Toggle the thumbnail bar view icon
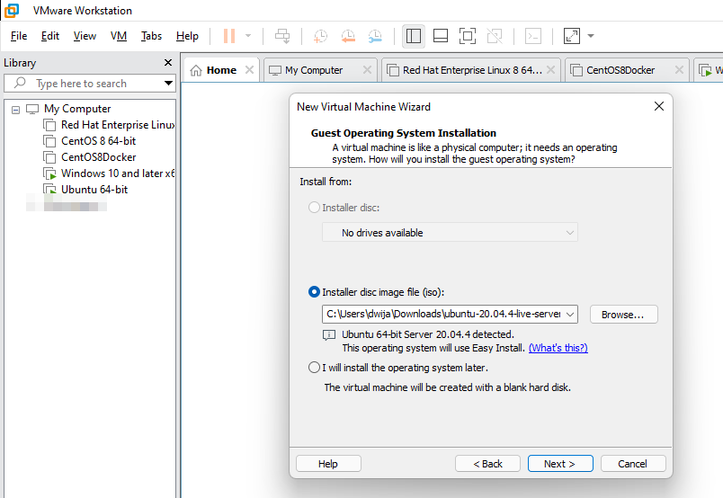Viewport: 723px width, 498px height. (441, 36)
